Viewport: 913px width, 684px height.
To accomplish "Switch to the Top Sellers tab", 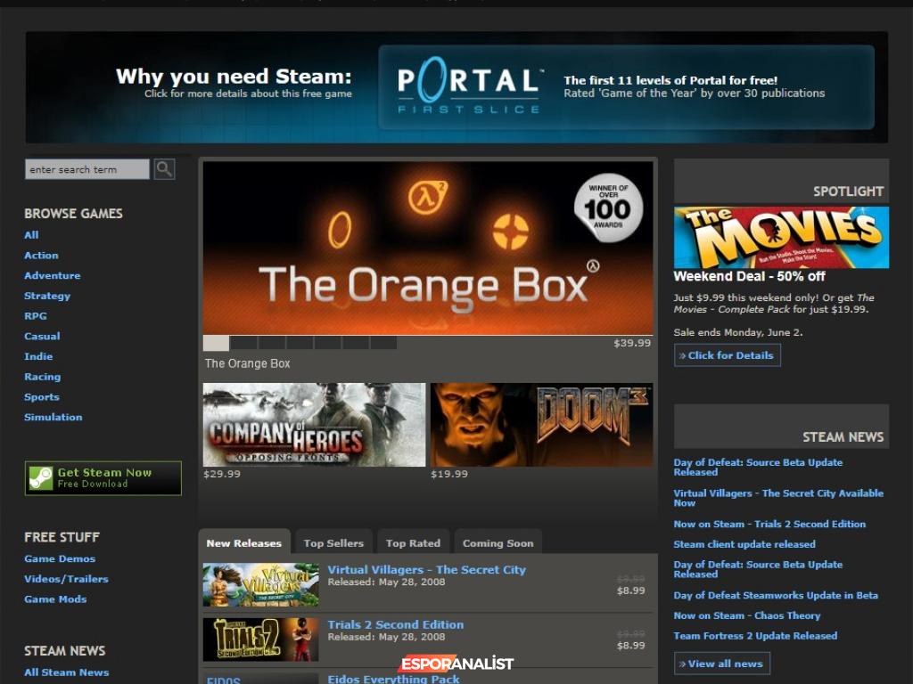I will click(333, 543).
